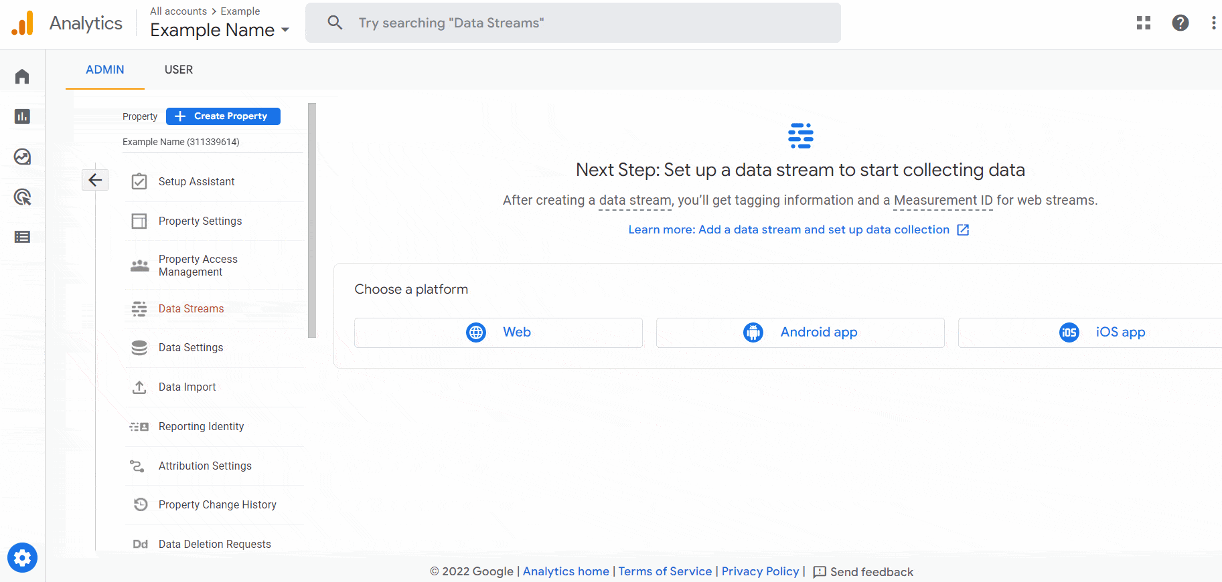Image resolution: width=1222 pixels, height=582 pixels.
Task: Click the iOS badge icon
Action: 1069,332
